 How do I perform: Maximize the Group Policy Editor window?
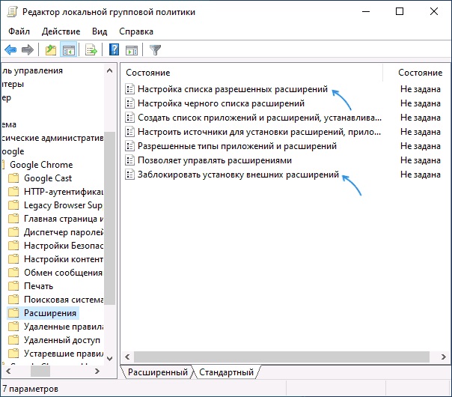400,11
